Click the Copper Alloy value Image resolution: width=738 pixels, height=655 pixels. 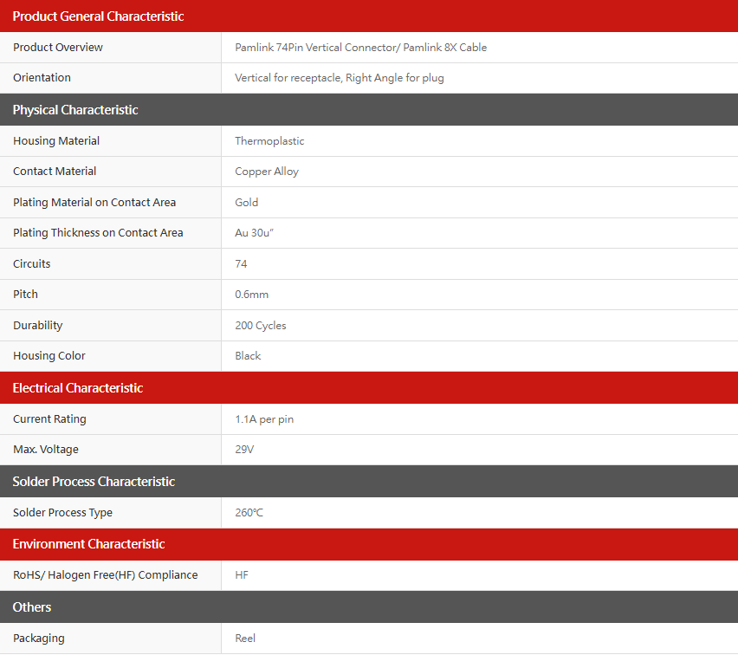[x=267, y=172]
